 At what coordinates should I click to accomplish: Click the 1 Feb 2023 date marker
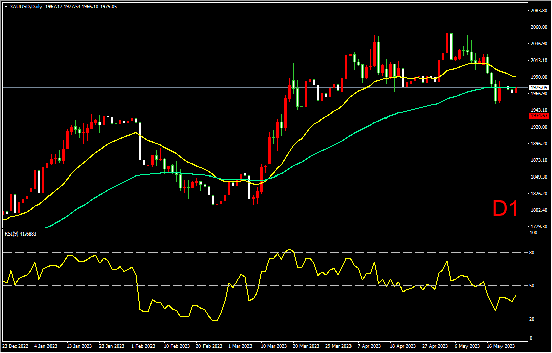coord(143,346)
